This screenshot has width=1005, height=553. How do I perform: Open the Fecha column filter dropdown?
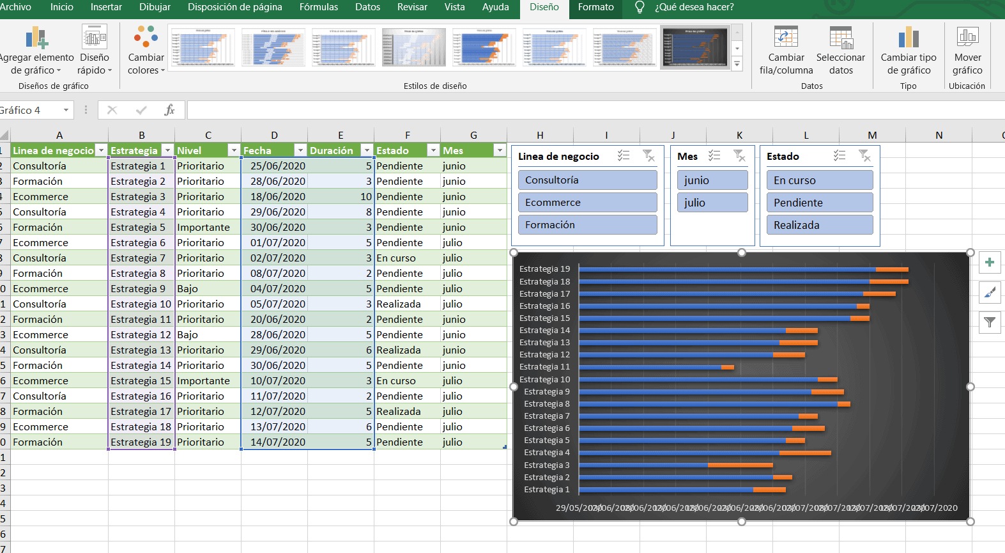tap(300, 150)
